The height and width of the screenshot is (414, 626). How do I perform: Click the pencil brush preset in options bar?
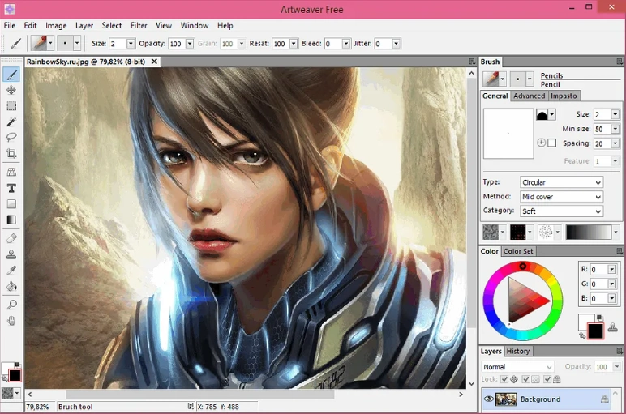(x=39, y=43)
